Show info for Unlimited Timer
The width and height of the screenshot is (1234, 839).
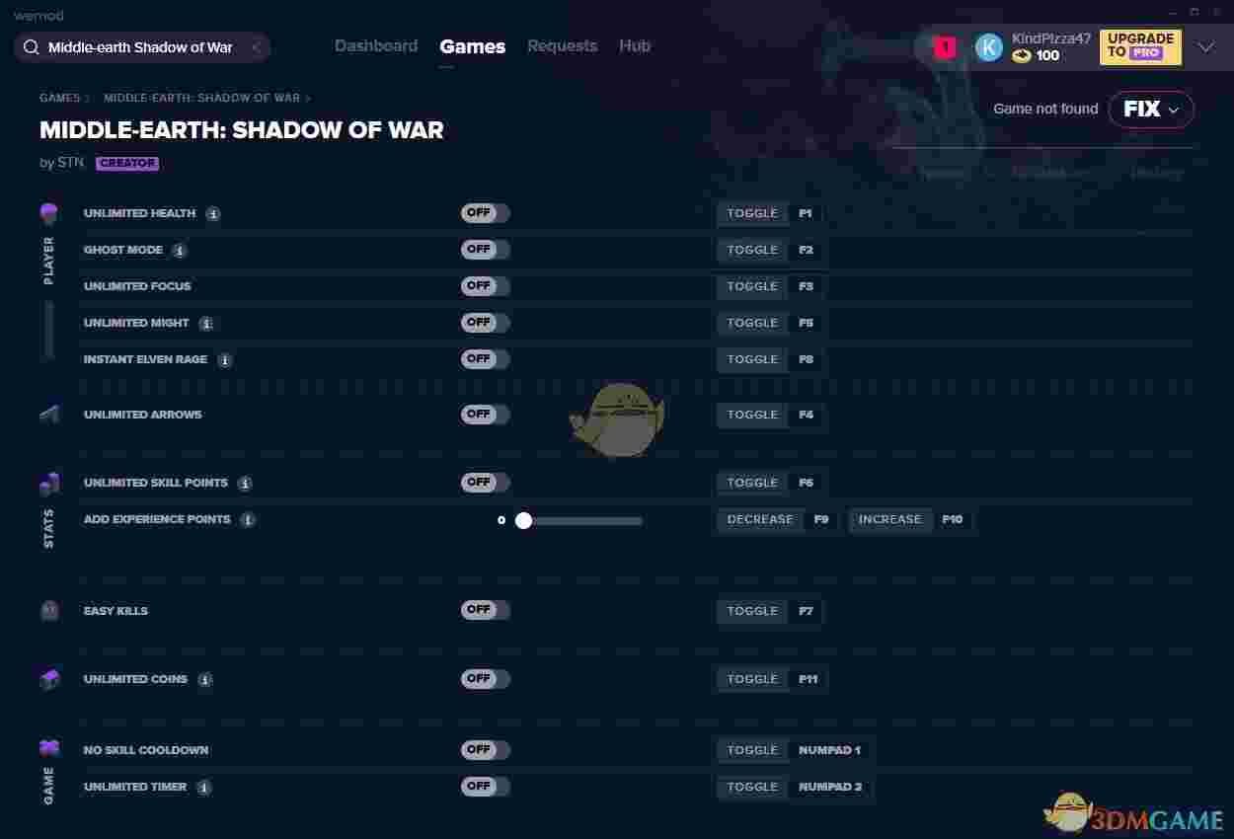(203, 788)
